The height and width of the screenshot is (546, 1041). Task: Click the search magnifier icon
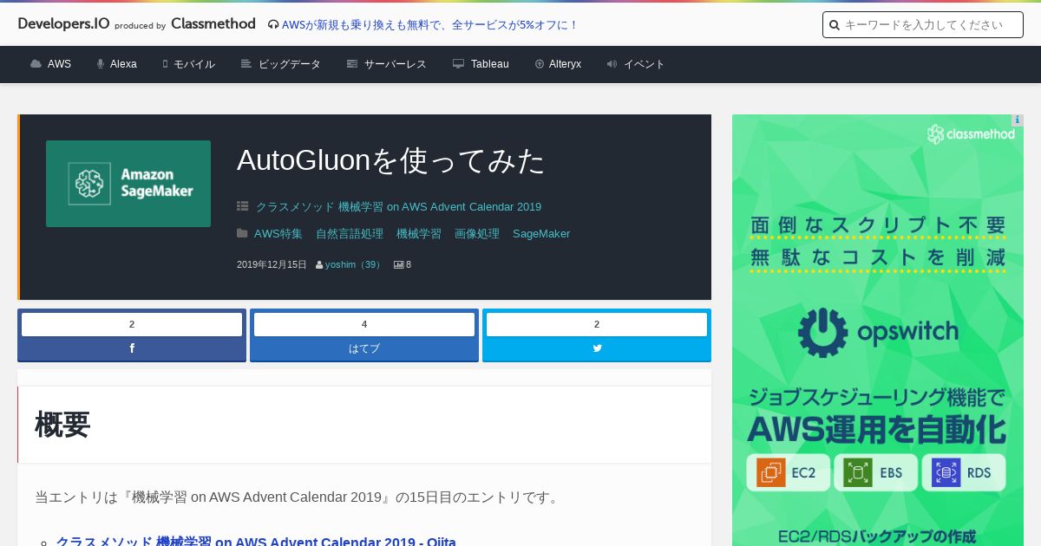point(835,25)
